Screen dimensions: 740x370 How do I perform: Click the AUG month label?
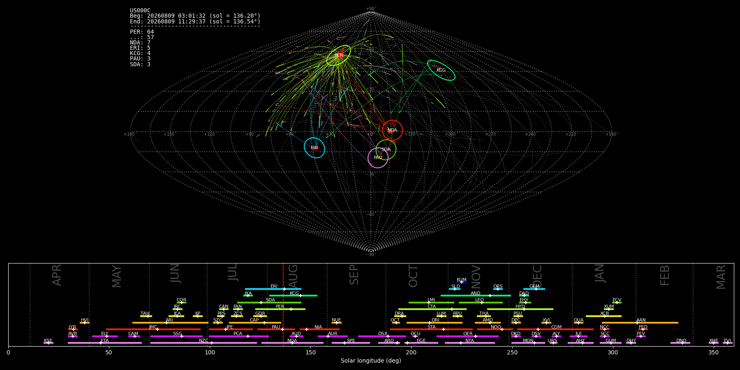(x=293, y=275)
